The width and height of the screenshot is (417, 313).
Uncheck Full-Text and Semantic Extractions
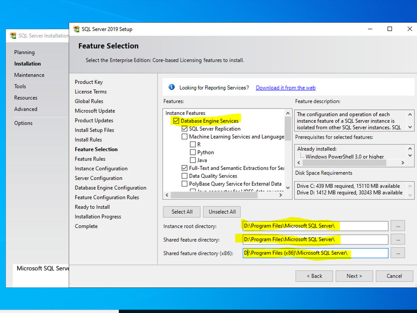tap(184, 168)
